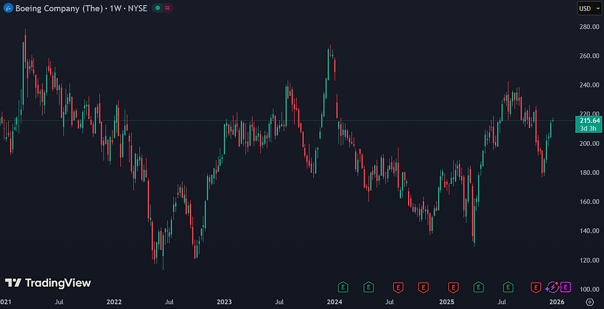Click the green market open status dot
The image size is (604, 309).
click(x=158, y=8)
